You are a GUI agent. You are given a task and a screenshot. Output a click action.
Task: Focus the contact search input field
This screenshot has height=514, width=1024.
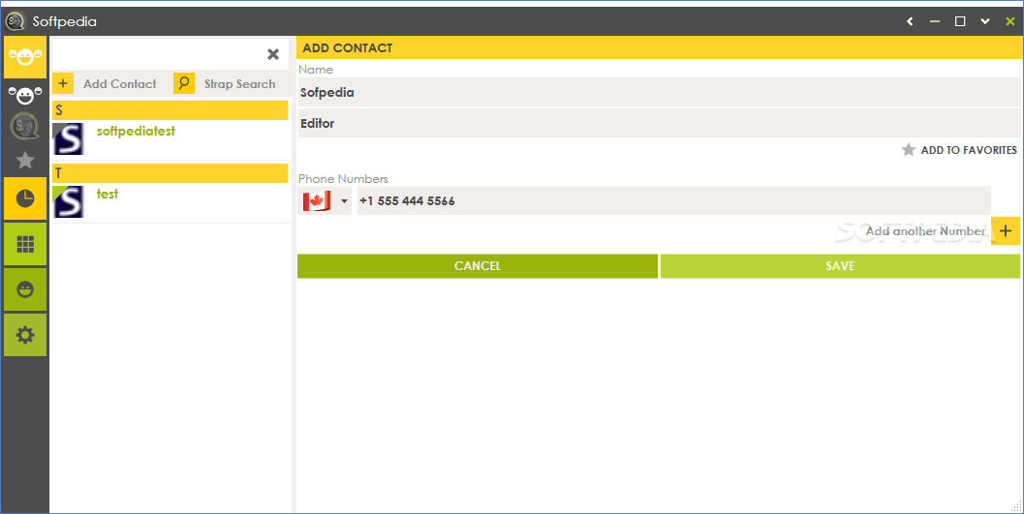(x=158, y=54)
